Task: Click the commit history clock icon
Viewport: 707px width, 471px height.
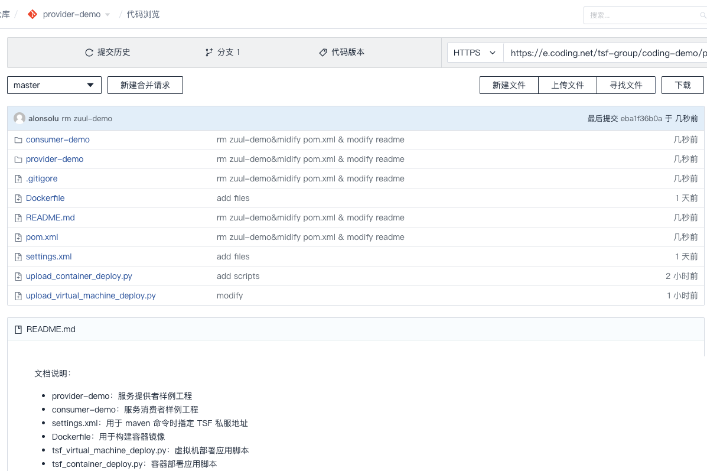Action: click(x=89, y=53)
